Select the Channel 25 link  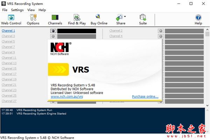coord(9,96)
